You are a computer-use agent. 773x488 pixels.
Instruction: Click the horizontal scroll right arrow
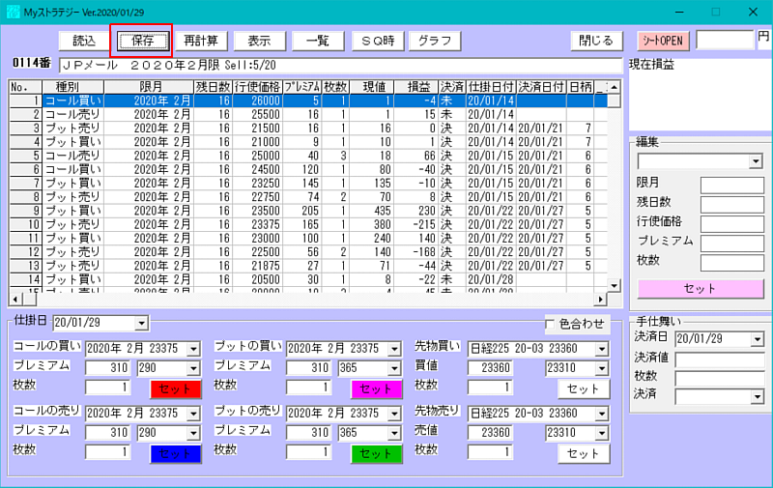pos(600,300)
